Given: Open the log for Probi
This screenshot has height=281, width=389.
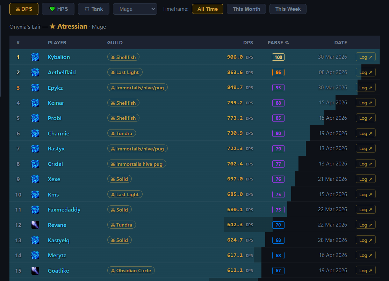Looking at the screenshot, I should coord(366,118).
